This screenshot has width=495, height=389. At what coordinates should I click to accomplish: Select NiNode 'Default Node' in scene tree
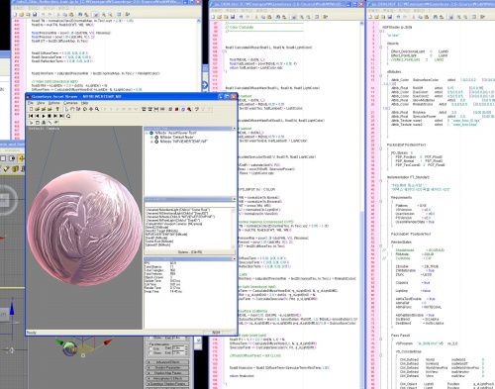click(177, 137)
